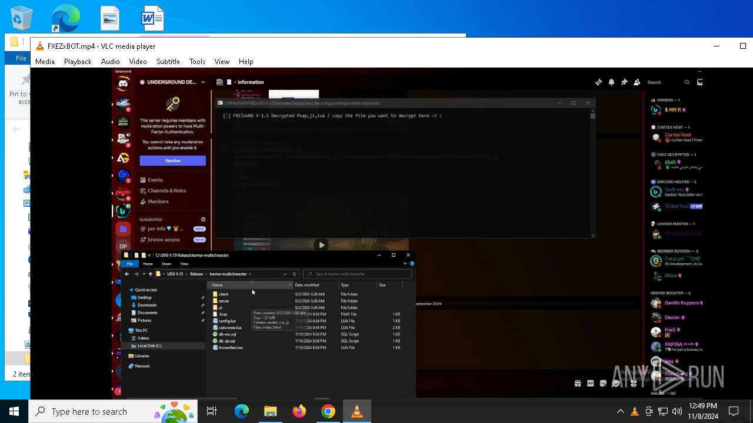The image size is (753, 423).
Task: Open the View tab in dark Explorer
Action: pyautogui.click(x=184, y=264)
